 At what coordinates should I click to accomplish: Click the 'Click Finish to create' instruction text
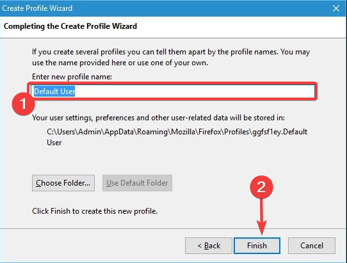pyautogui.click(x=95, y=211)
